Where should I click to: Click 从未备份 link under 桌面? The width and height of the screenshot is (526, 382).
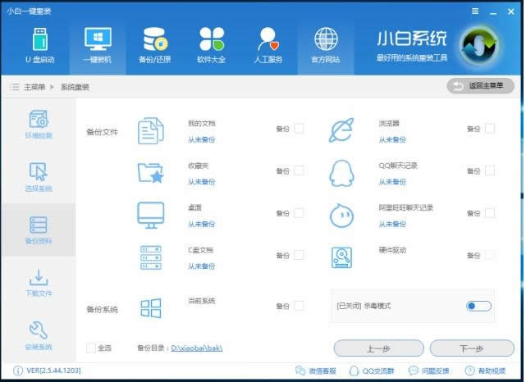click(x=201, y=224)
